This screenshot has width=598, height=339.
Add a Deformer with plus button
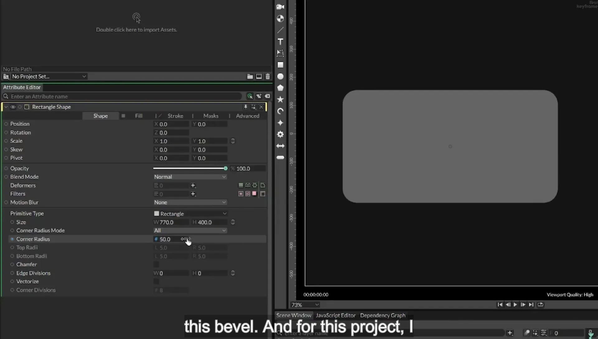click(193, 185)
